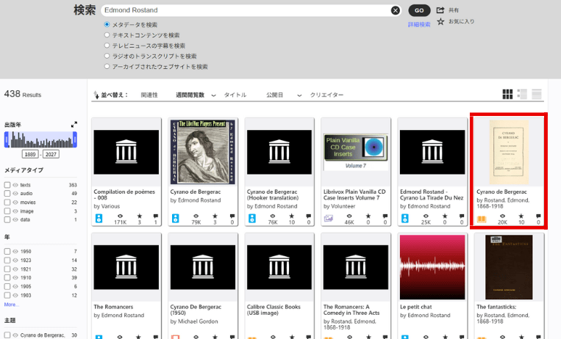Switch to compact list view
561x339 pixels.
click(x=537, y=95)
